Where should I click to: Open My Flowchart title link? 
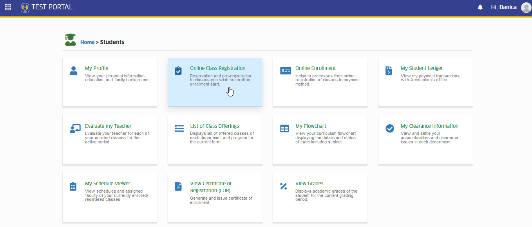tap(311, 126)
